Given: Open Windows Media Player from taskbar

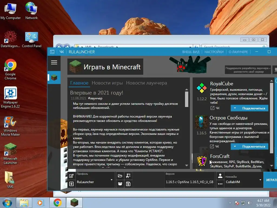Looking at the screenshot, I should [40, 203].
